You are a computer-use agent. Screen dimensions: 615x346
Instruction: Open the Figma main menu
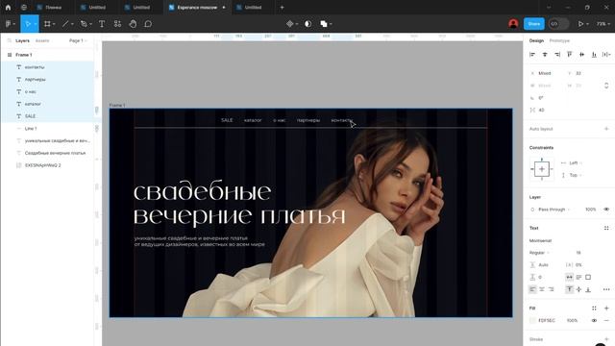point(9,24)
